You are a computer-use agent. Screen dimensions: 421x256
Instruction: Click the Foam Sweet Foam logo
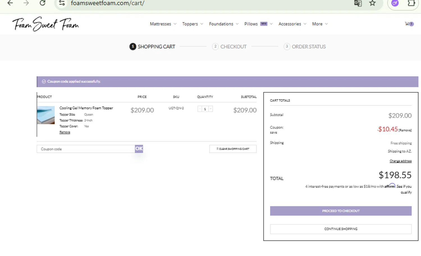tap(45, 24)
